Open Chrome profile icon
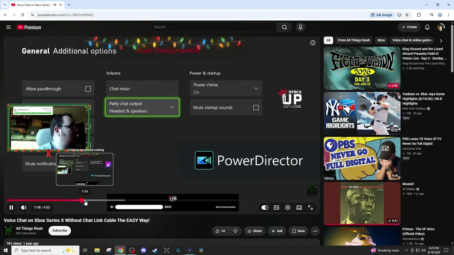Image resolution: width=454 pixels, height=255 pixels. tap(440, 15)
